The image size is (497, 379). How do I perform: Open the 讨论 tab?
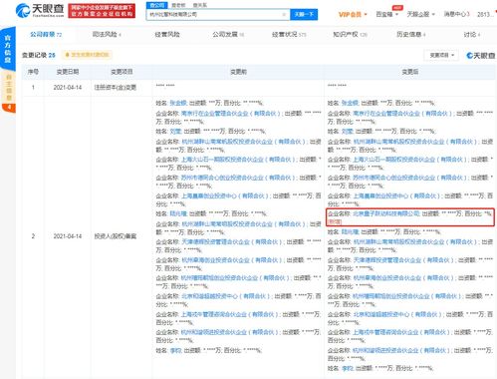[472, 34]
